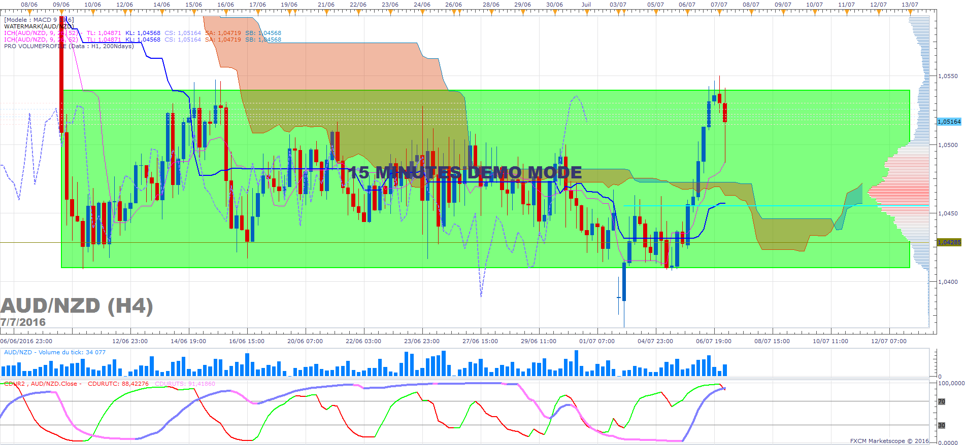
Task: Select the 70 level tag on the oscillator
Action: [x=942, y=401]
